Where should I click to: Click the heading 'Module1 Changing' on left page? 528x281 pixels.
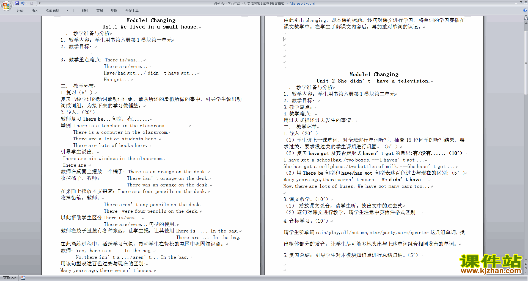coord(151,20)
